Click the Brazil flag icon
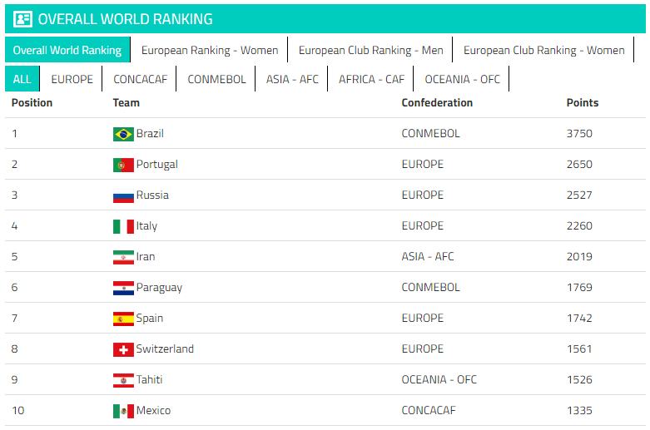This screenshot has height=430, width=650. click(123, 134)
